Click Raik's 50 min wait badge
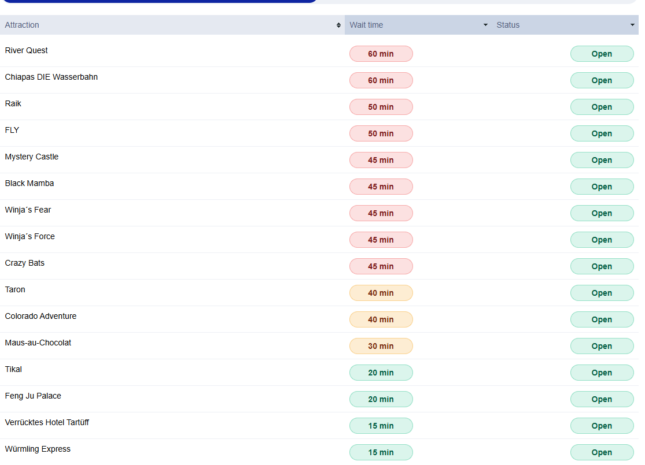This screenshot has width=645, height=465. 381,107
